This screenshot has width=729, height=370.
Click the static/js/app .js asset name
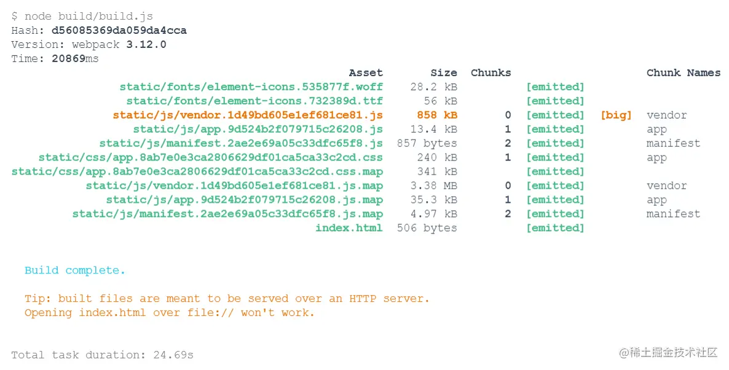pyautogui.click(x=258, y=129)
